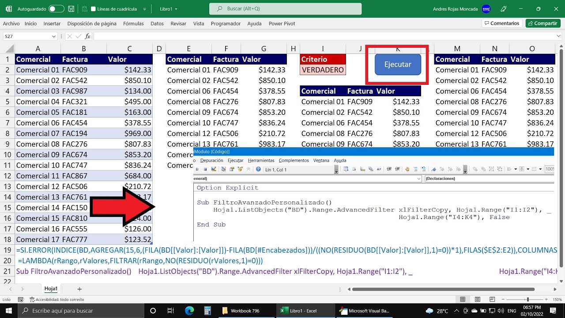Image resolution: width=565 pixels, height=318 pixels.
Task: Open the Power Pivot ribbon tab
Action: [282, 23]
